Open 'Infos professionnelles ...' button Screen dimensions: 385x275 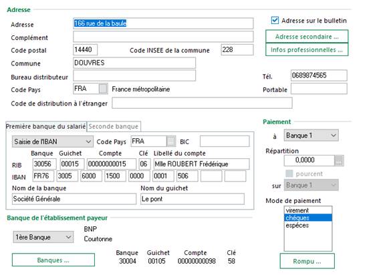coord(307,50)
